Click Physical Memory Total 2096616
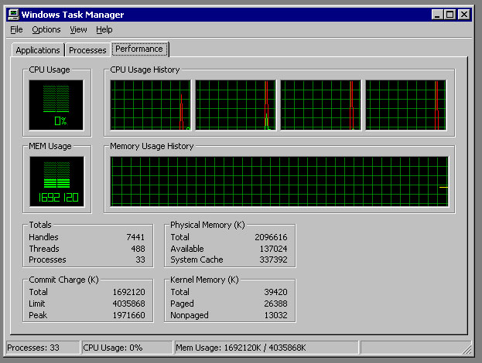The height and width of the screenshot is (363, 482). pyautogui.click(x=271, y=237)
